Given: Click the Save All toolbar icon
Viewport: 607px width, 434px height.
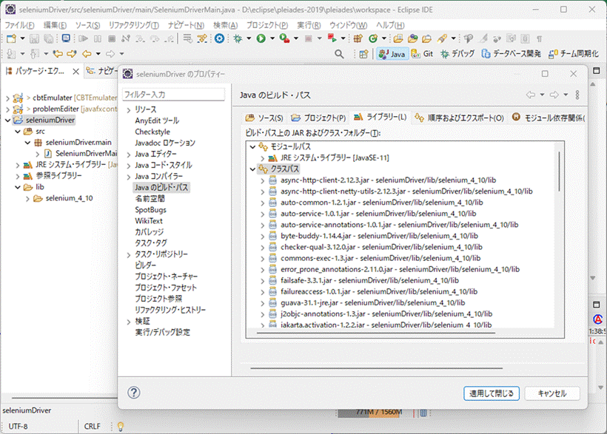Looking at the screenshot, I should pos(48,38).
